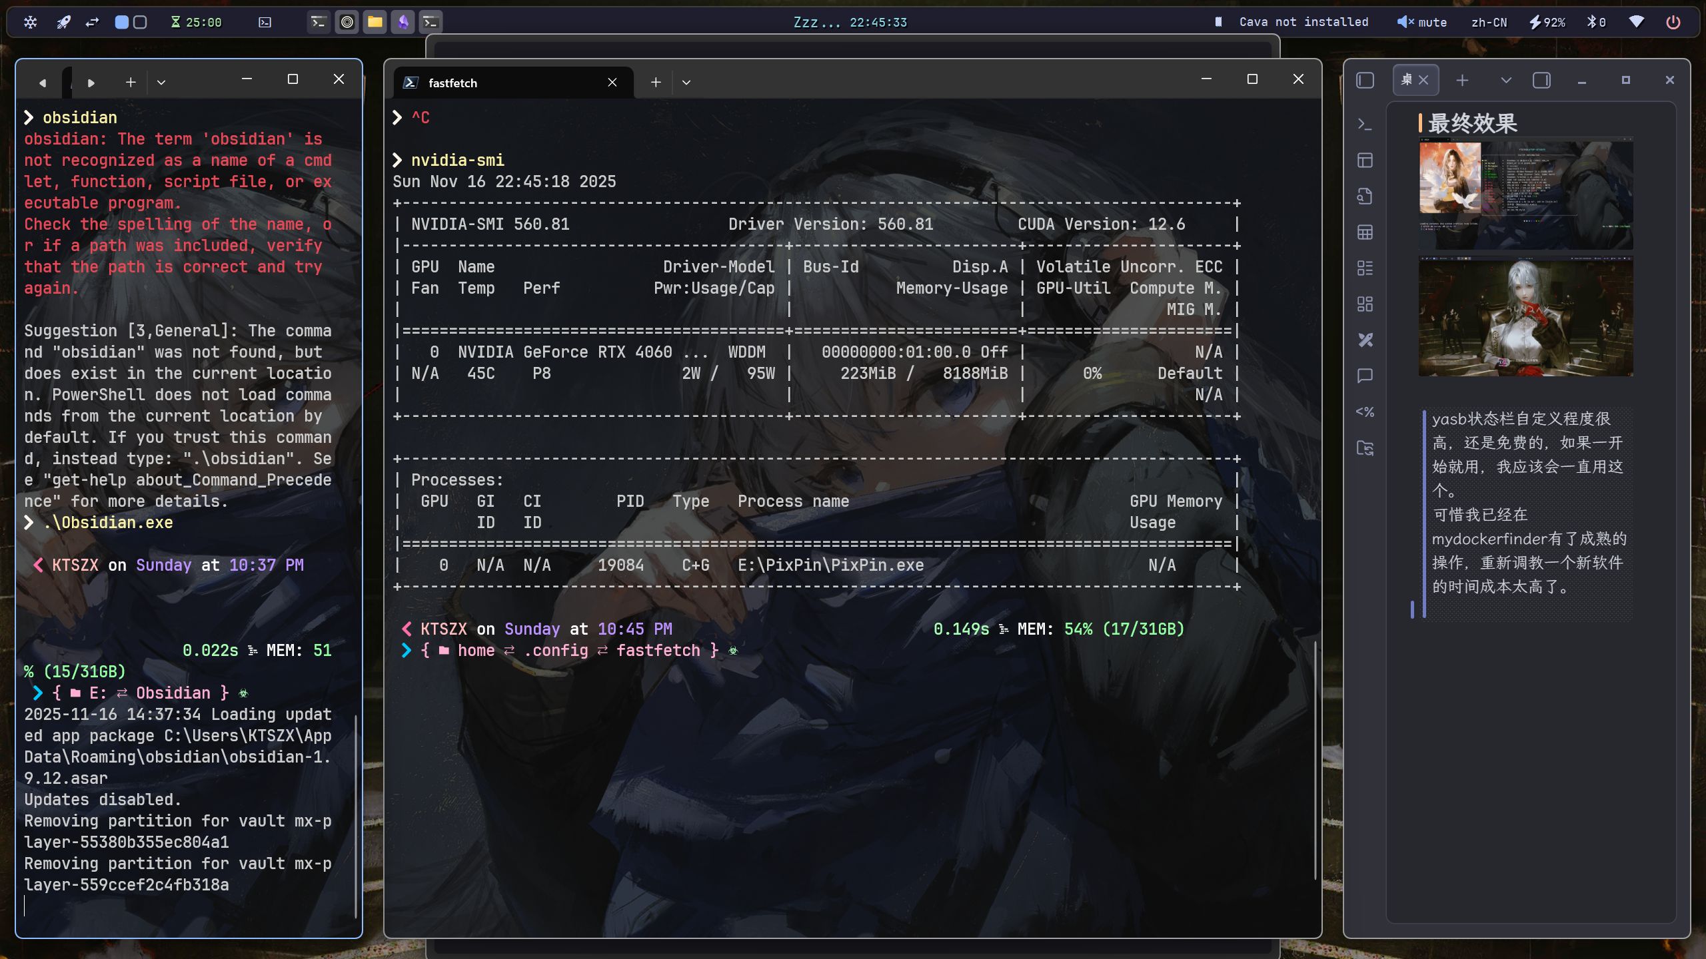1706x959 pixels.
Task: Open the yellow folder icon in the top bar taskbar
Action: pos(375,22)
